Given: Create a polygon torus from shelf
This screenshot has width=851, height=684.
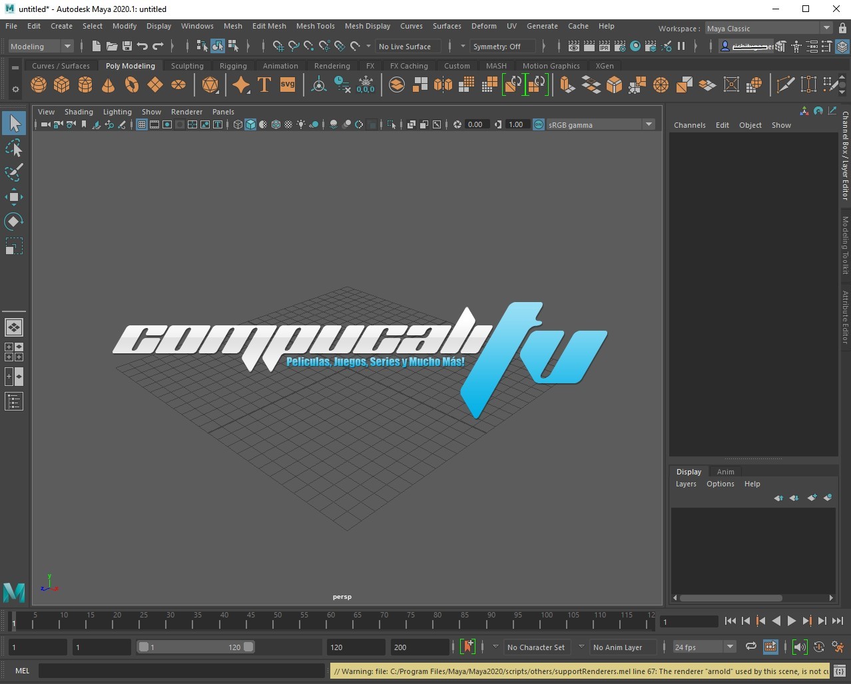Looking at the screenshot, I should pos(132,85).
